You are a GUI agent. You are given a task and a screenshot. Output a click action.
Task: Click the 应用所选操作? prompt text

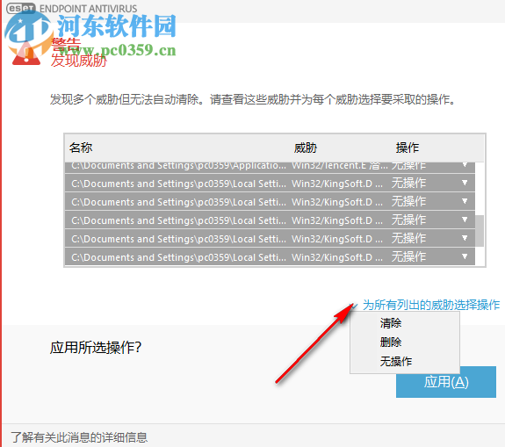pos(96,348)
